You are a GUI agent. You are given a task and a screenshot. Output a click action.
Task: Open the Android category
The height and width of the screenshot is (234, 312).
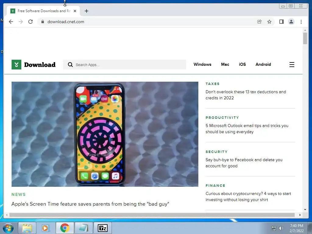263,64
